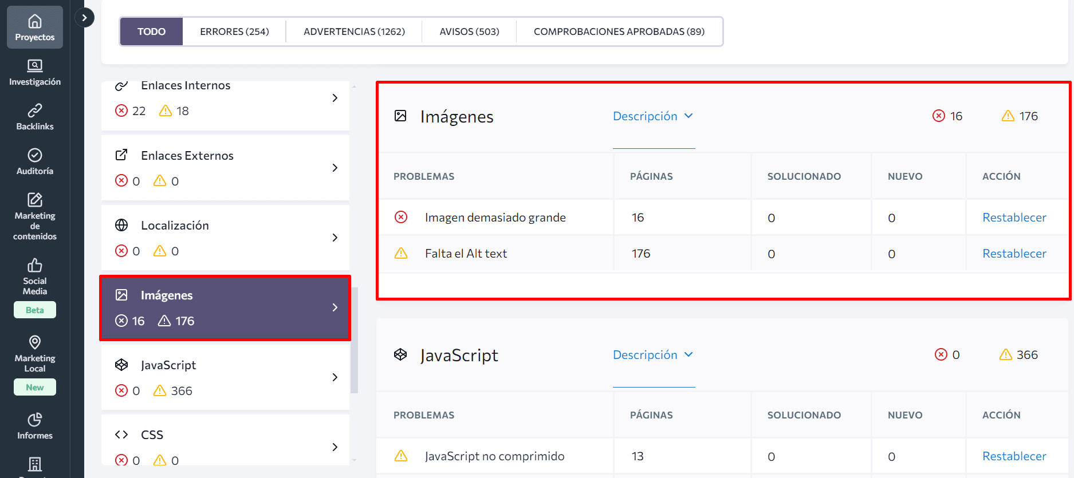The width and height of the screenshot is (1074, 478).
Task: Expand Localización chevron
Action: click(335, 238)
